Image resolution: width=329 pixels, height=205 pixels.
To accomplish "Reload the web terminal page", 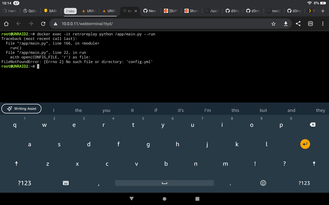I will 43,24.
